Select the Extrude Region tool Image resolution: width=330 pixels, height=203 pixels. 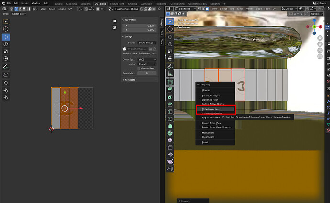tap(170, 90)
